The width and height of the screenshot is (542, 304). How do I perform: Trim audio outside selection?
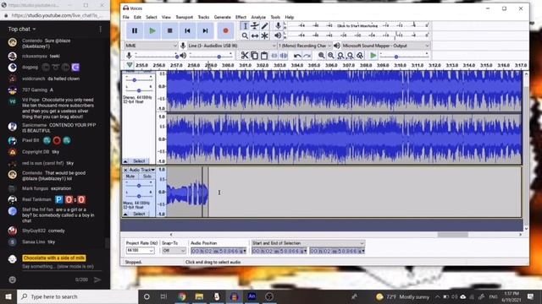coord(274,56)
